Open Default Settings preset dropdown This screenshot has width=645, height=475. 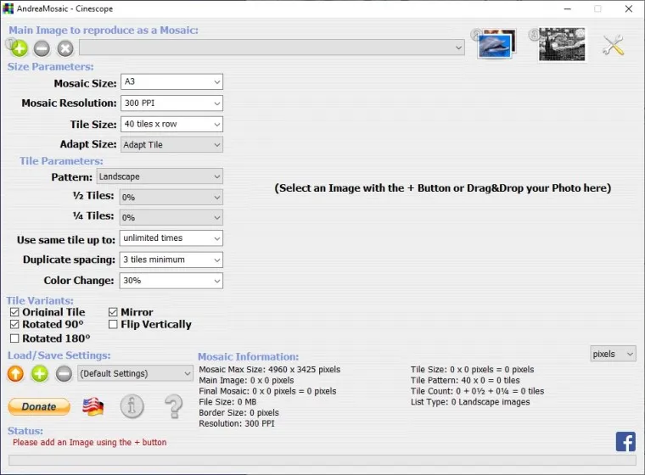pyautogui.click(x=135, y=373)
